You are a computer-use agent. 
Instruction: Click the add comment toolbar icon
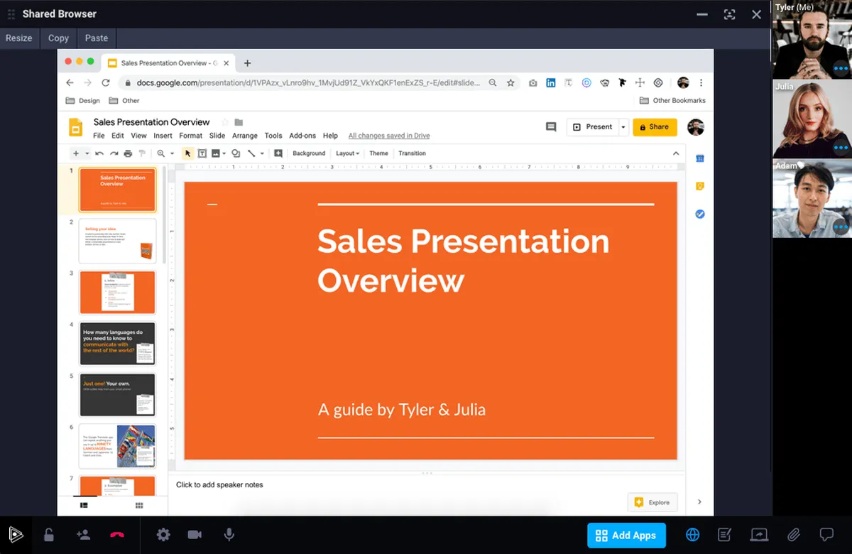pos(278,153)
